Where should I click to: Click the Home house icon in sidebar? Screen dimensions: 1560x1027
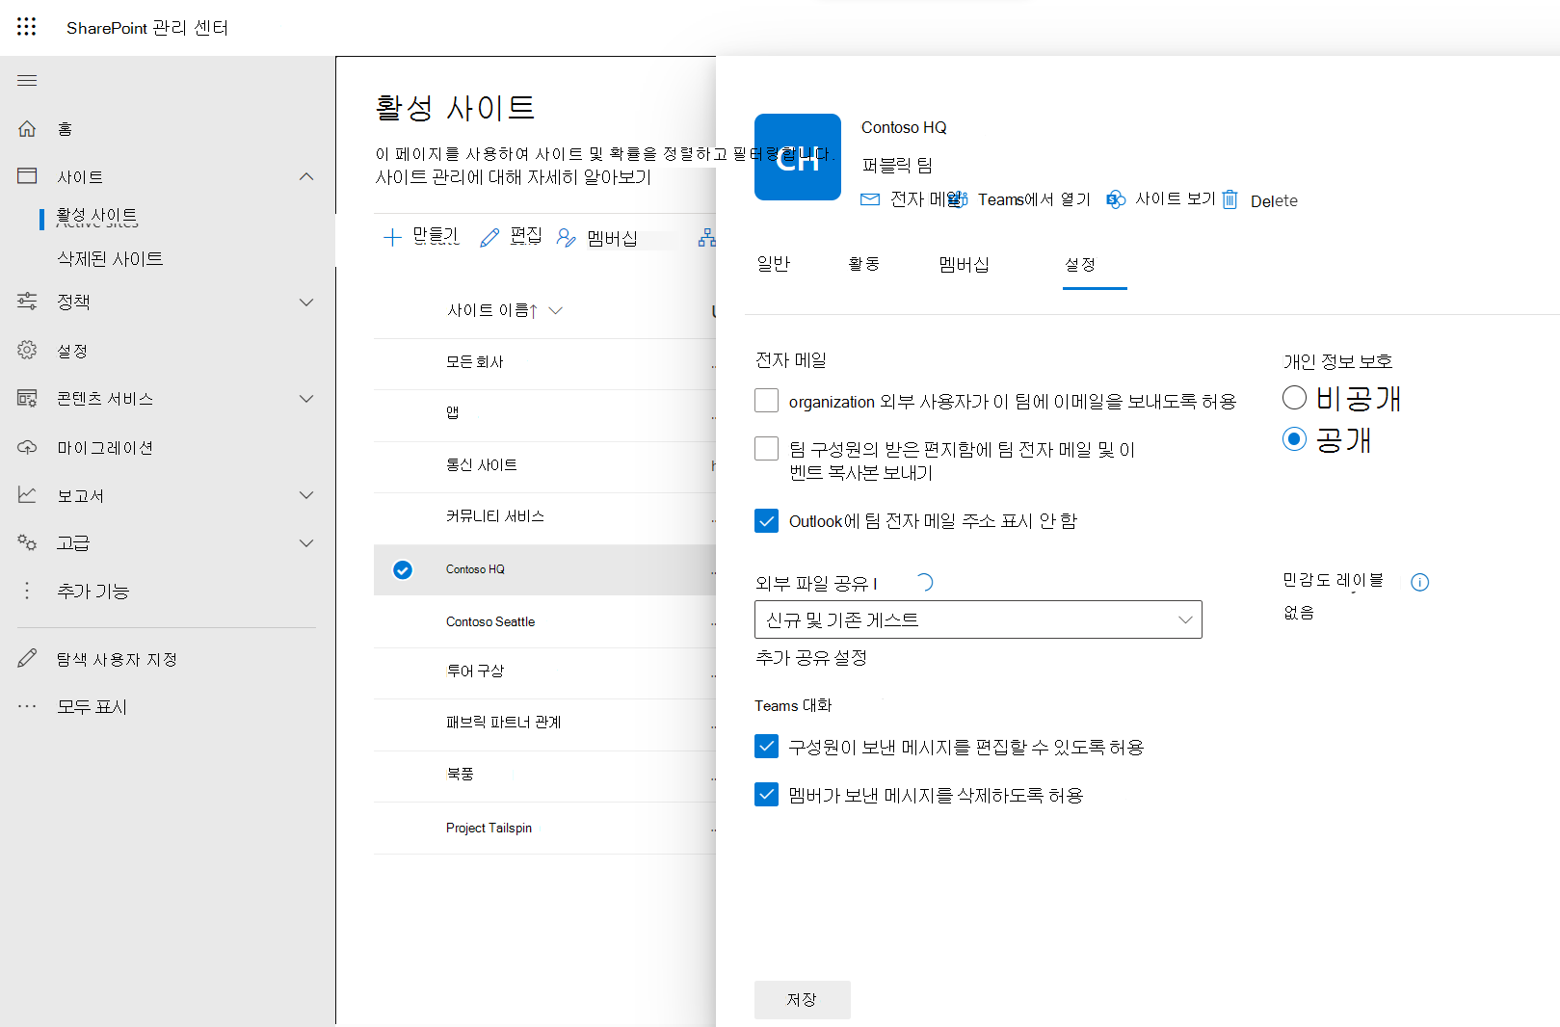[x=27, y=128]
